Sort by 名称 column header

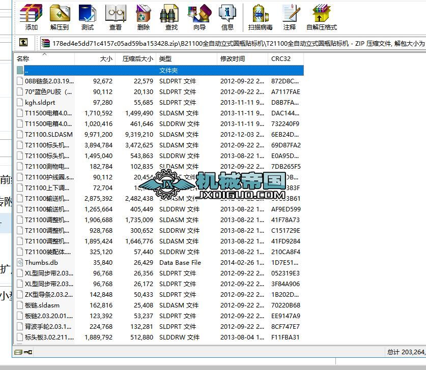[45, 59]
